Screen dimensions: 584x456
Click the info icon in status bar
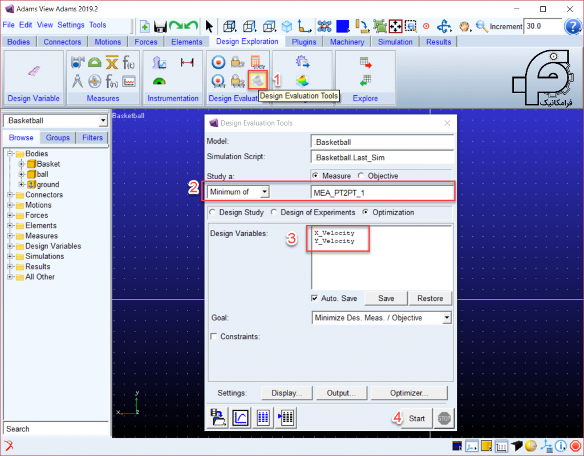[x=560, y=446]
